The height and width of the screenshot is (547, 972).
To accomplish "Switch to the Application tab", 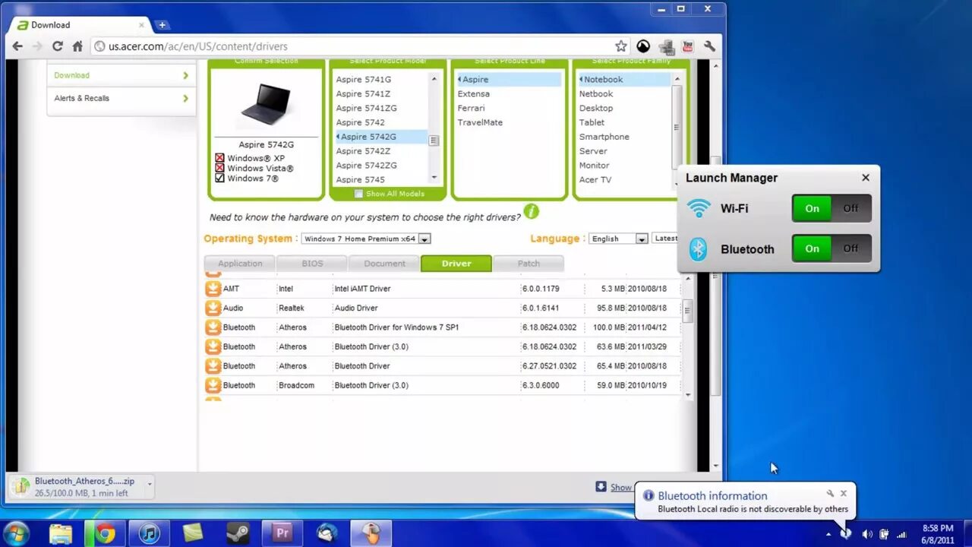I will tap(240, 264).
